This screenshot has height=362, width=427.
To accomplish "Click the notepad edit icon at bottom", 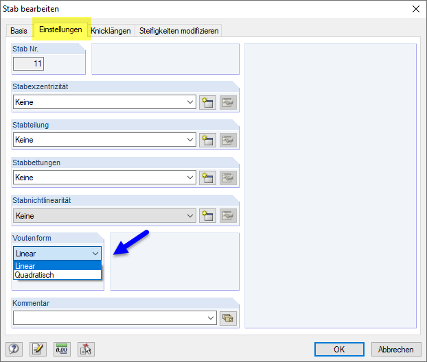I will click(x=38, y=349).
